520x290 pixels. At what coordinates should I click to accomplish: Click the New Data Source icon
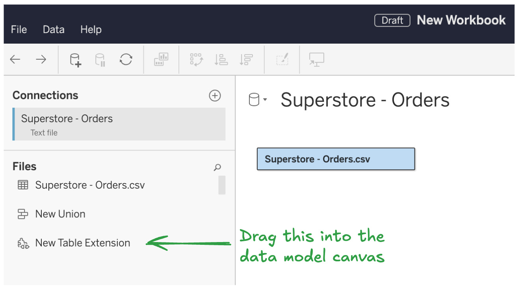coord(75,60)
